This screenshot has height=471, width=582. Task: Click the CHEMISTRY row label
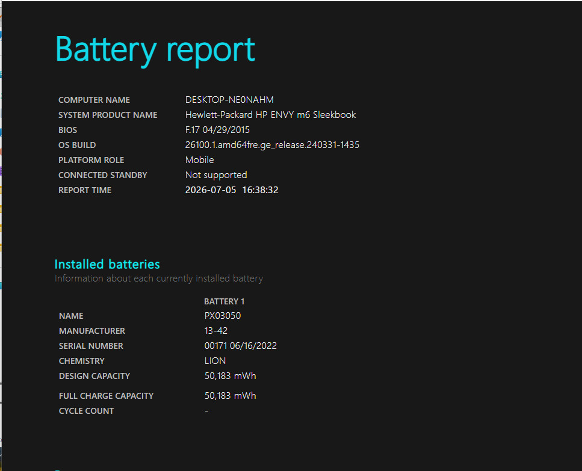point(81,362)
